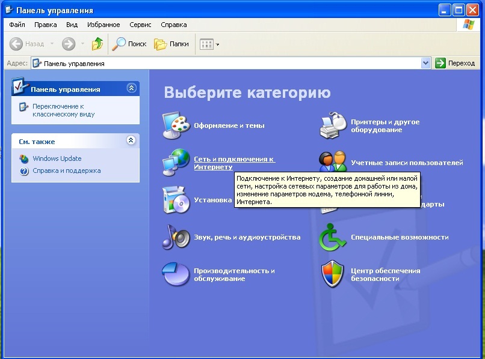Click the Поиск magnifier toolbar button
Image resolution: width=485 pixels, height=359 pixels.
point(129,44)
